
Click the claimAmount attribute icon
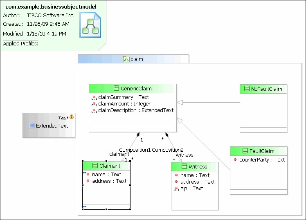click(x=94, y=104)
